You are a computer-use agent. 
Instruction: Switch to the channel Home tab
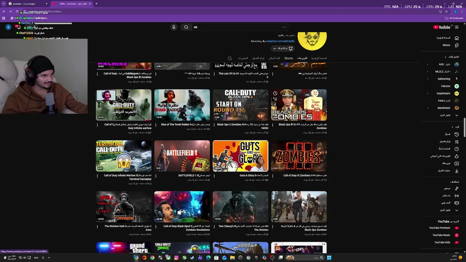(319, 58)
